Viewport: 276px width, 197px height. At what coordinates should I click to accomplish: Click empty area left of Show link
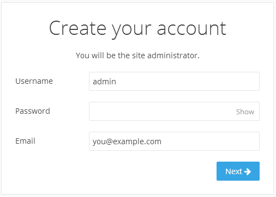pos(162,112)
